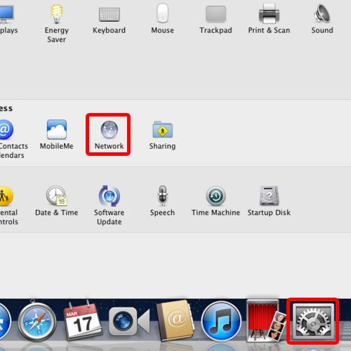Screen dimensions: 351x351
Task: Open the Energy Saver preference pane
Action: pos(57,23)
